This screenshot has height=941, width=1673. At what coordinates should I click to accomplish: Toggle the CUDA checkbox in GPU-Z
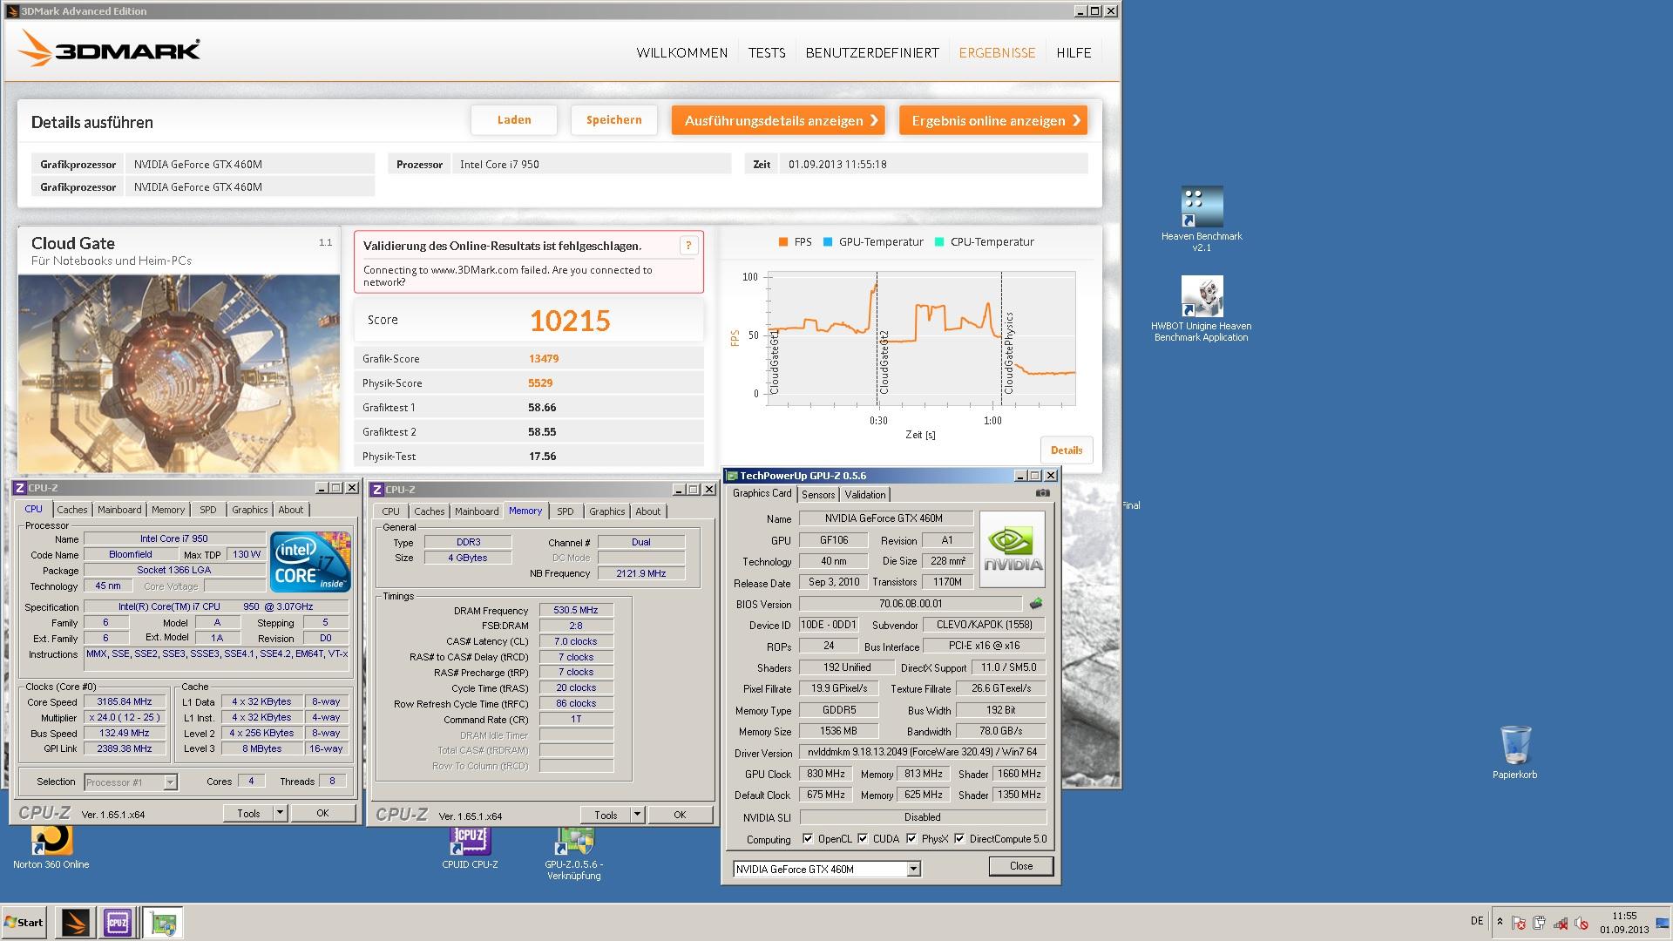[x=863, y=839]
